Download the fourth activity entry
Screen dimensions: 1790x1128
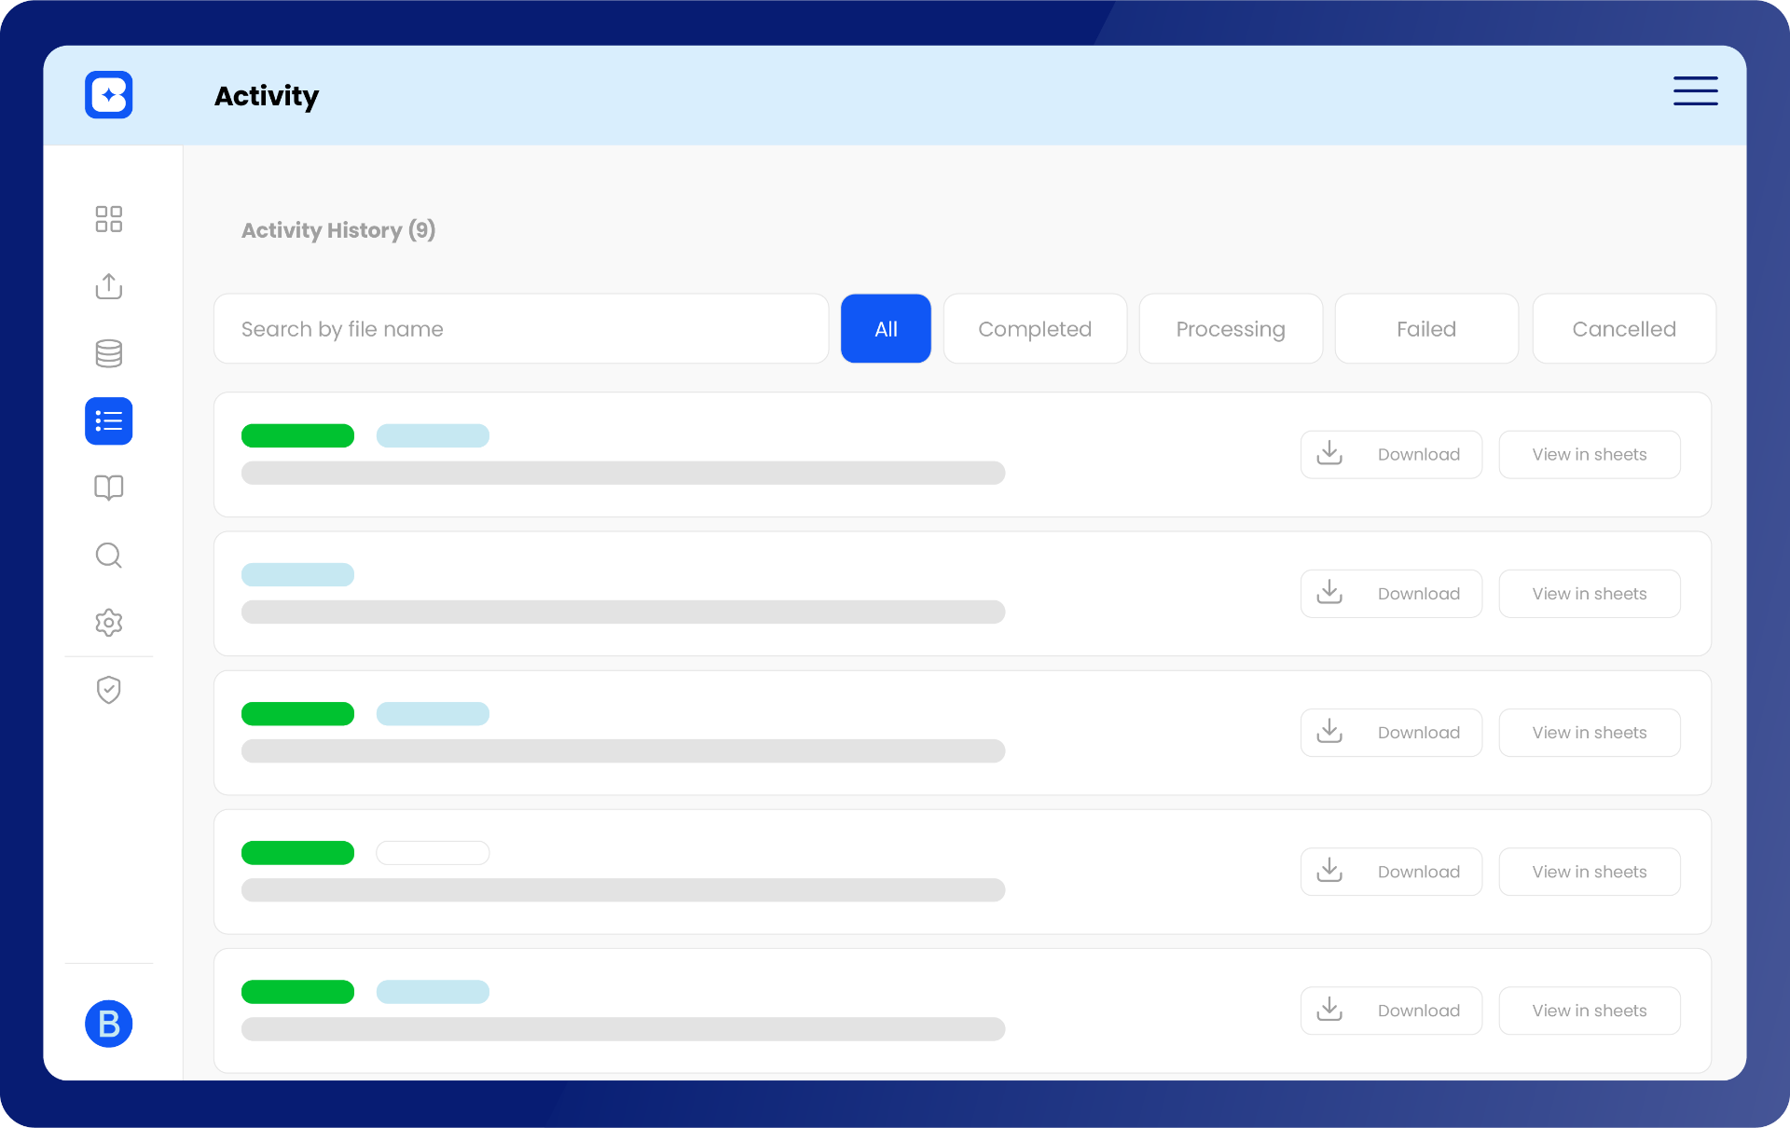[x=1390, y=872]
